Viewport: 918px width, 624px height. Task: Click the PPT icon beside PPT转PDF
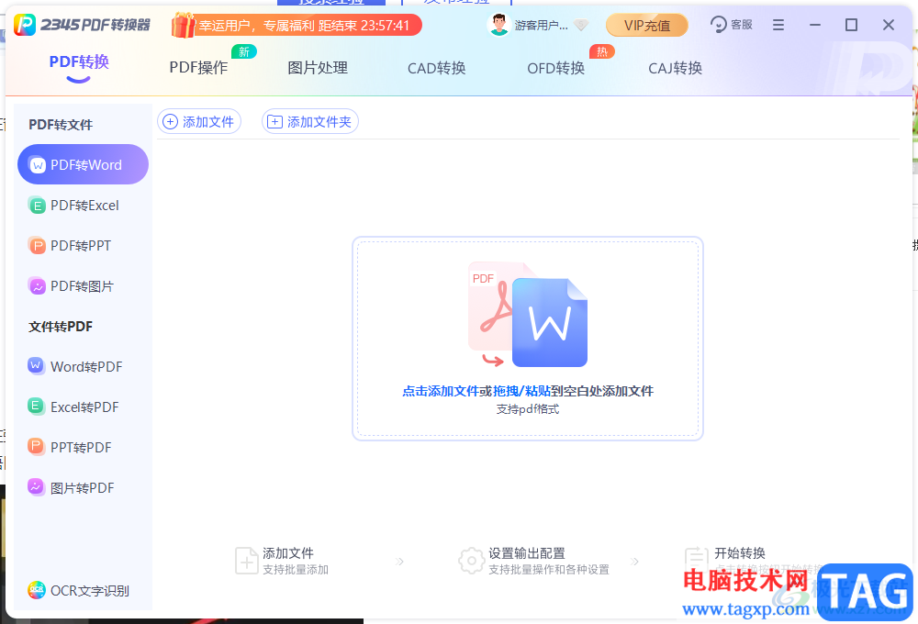point(36,447)
